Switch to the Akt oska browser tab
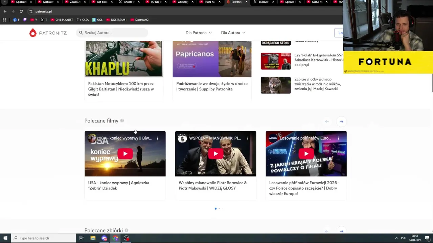The height and width of the screenshot is (243, 433). point(102,2)
